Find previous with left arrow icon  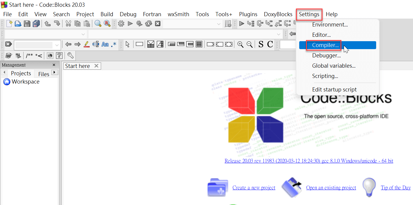(x=68, y=44)
